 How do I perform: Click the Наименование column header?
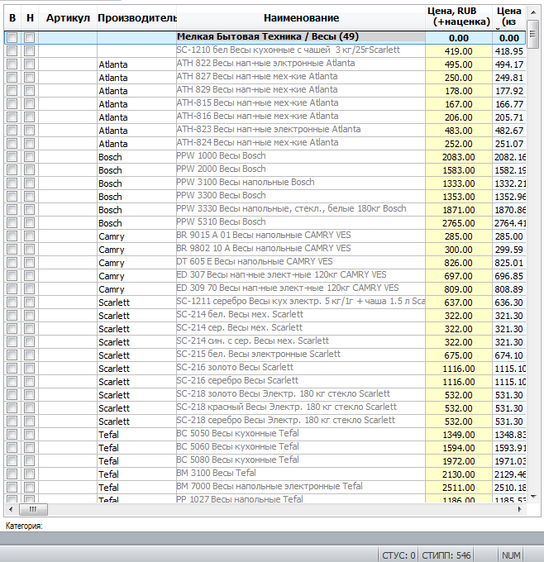point(301,17)
